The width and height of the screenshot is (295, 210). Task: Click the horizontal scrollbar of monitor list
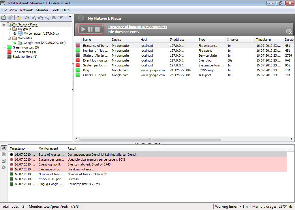pos(150,139)
